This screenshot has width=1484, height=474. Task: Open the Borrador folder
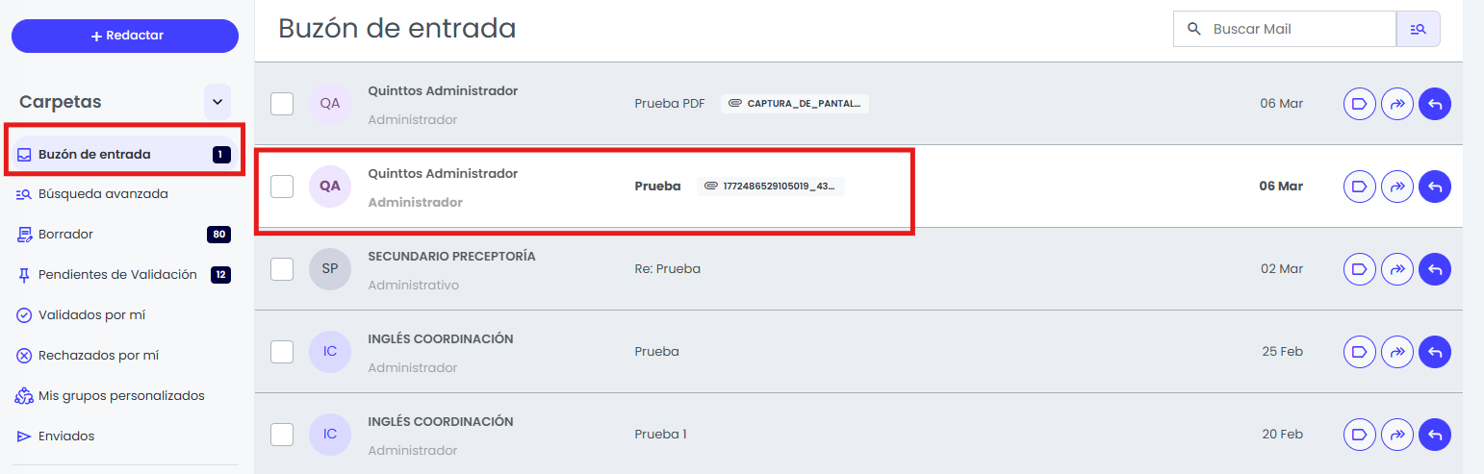65,235
